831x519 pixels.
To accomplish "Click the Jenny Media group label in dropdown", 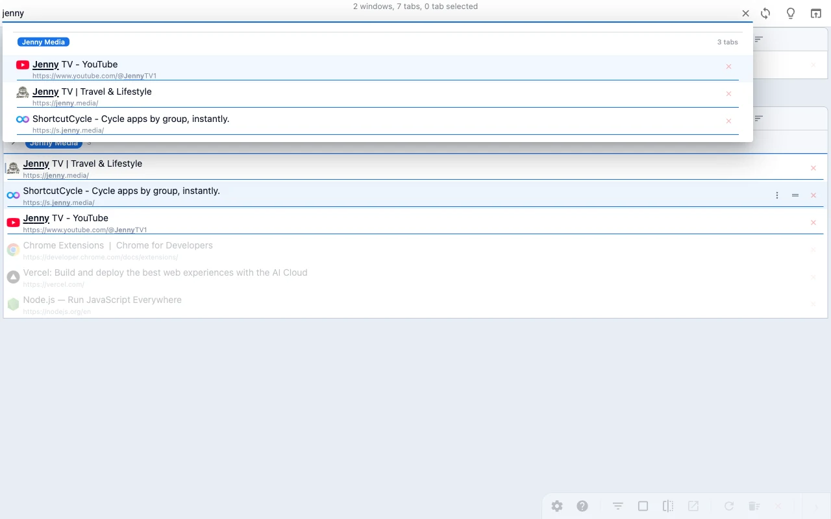I will pyautogui.click(x=43, y=42).
